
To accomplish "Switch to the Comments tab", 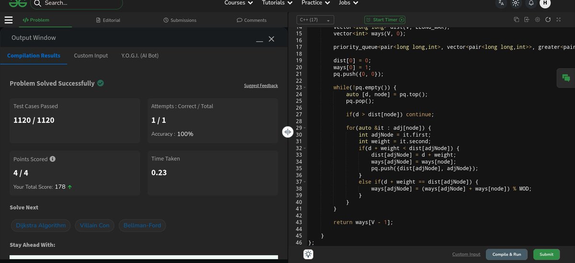I will point(252,20).
